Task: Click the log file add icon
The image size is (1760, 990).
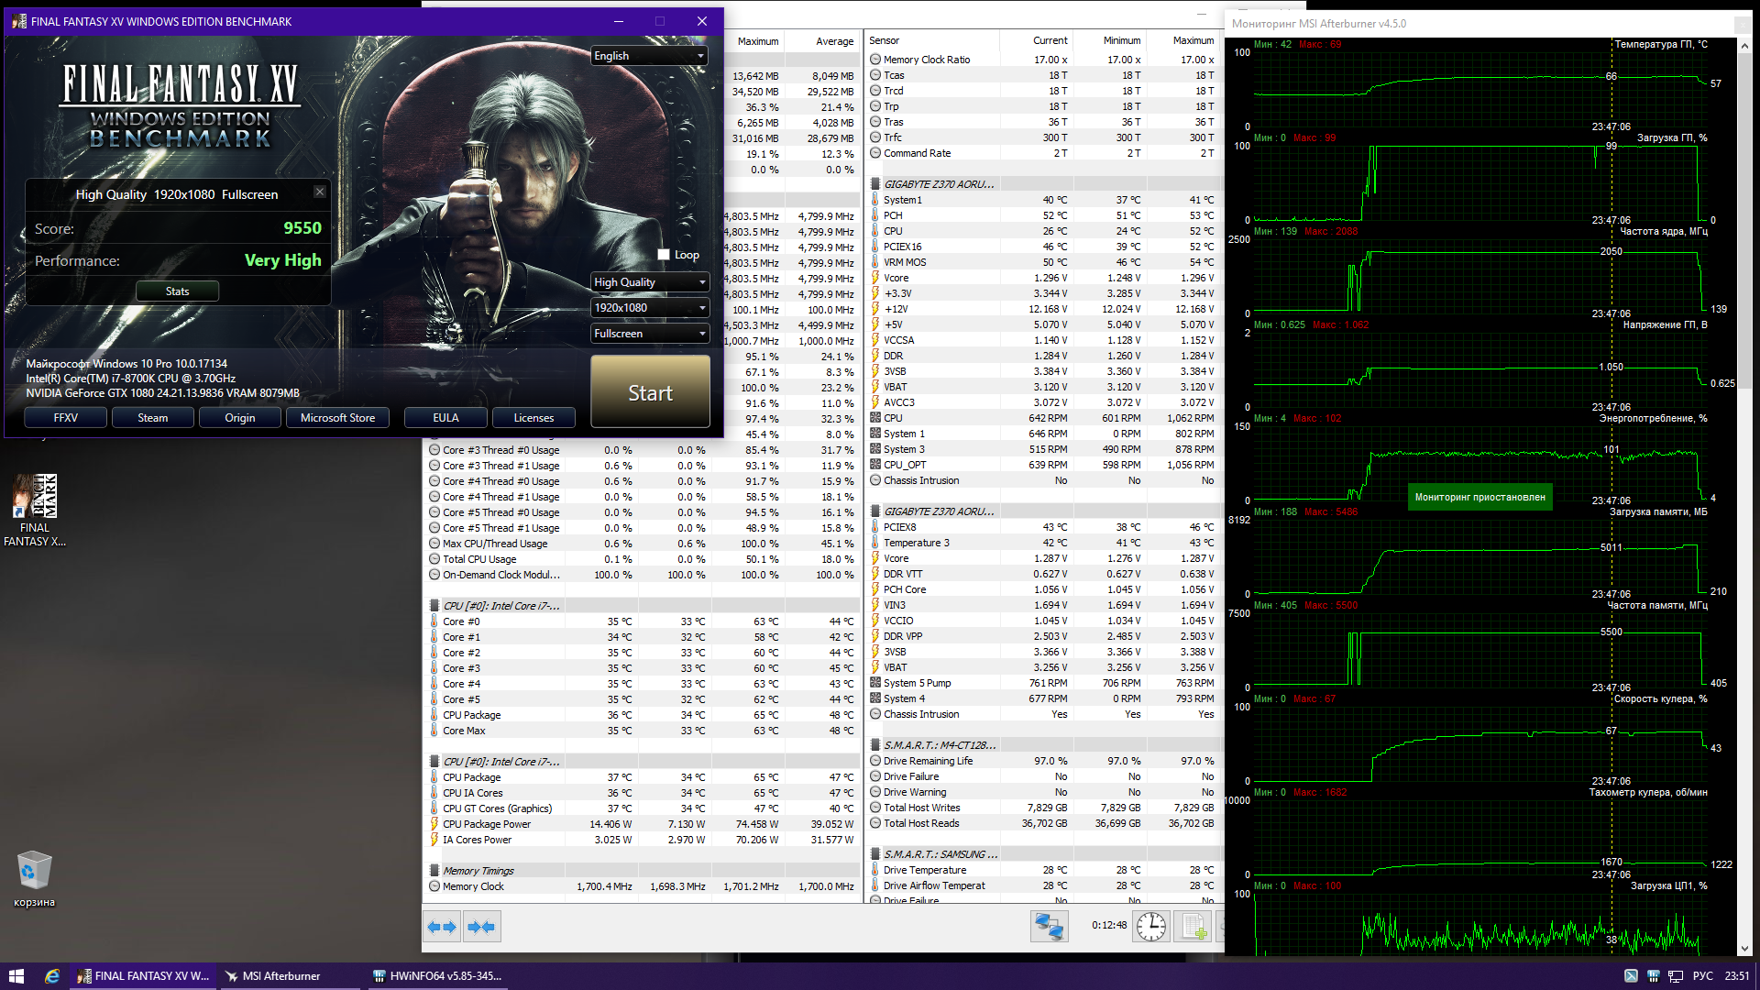Action: tap(1193, 927)
